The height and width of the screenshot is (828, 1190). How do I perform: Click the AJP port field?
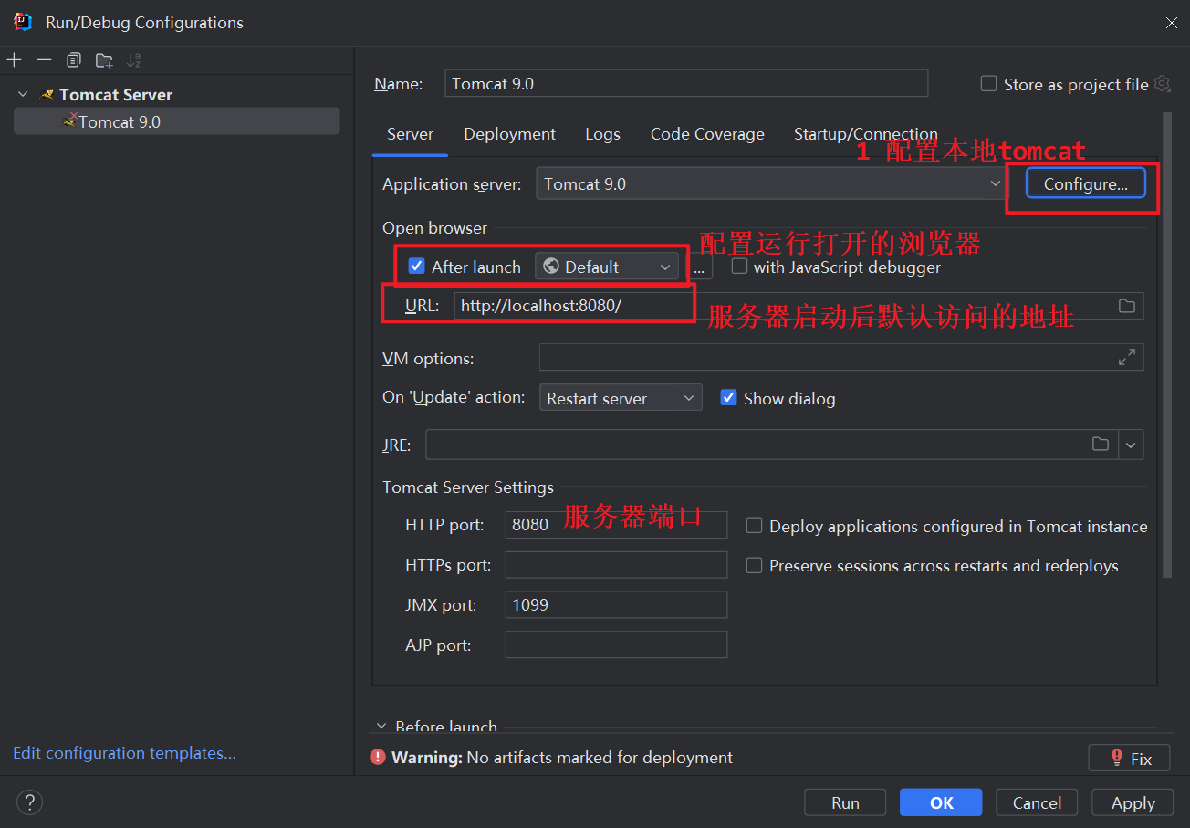click(x=616, y=645)
